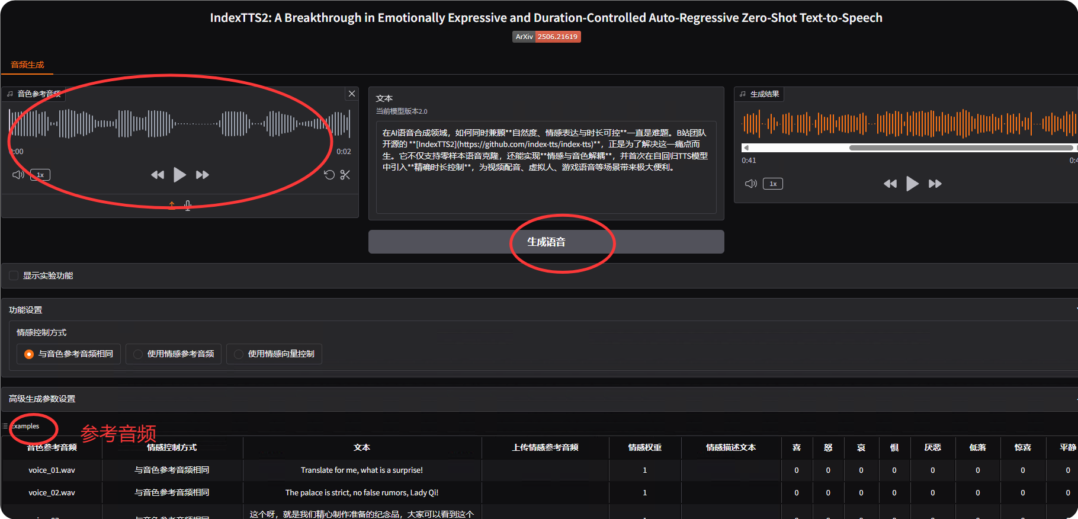Mute the 生成结果 player volume
1078x519 pixels.
tap(751, 184)
